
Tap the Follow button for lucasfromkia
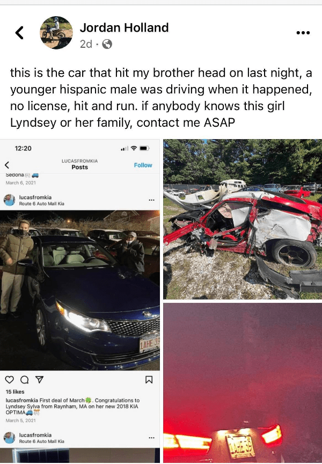pyautogui.click(x=143, y=165)
